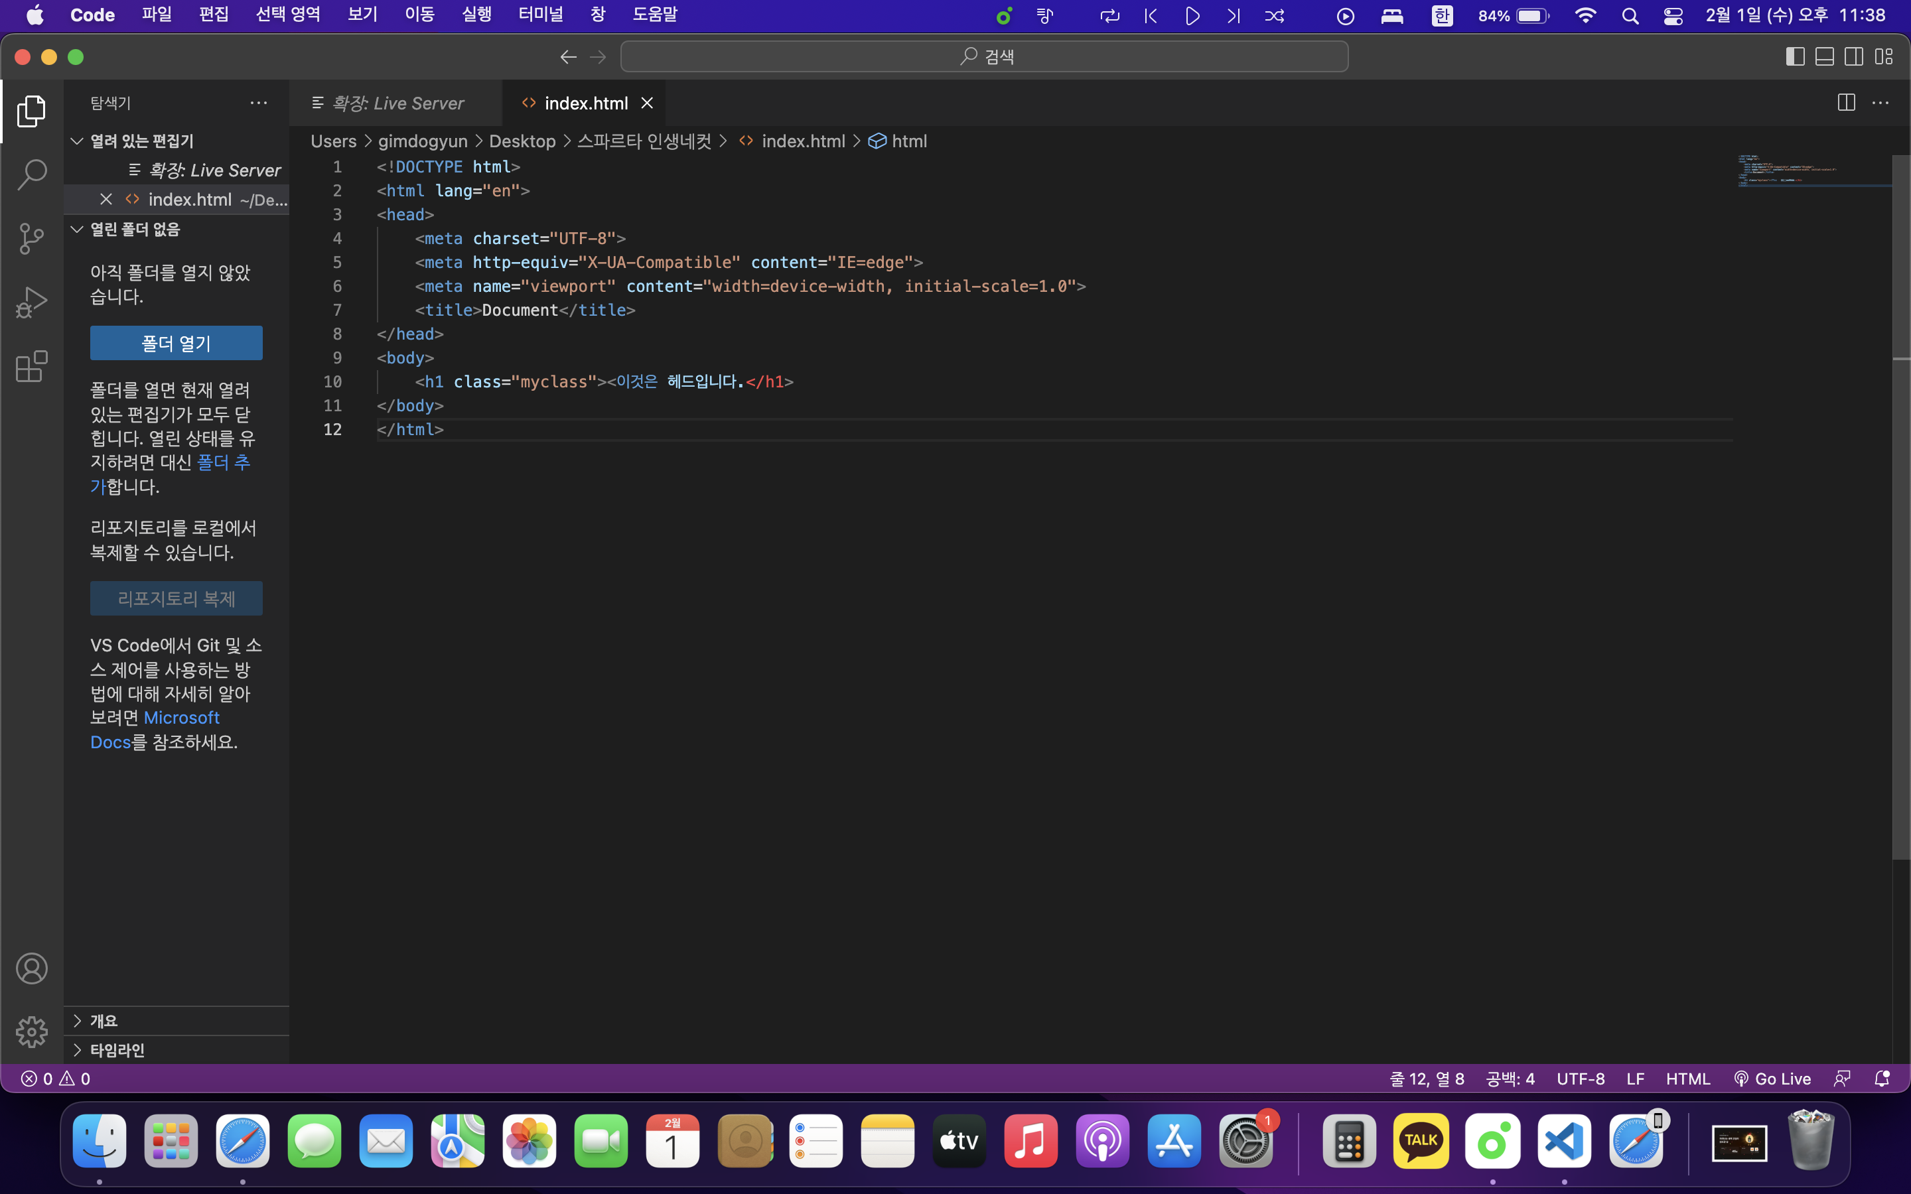Screen dimensions: 1911x1194
Task: Open Finder in the Dock
Action: 100,1141
